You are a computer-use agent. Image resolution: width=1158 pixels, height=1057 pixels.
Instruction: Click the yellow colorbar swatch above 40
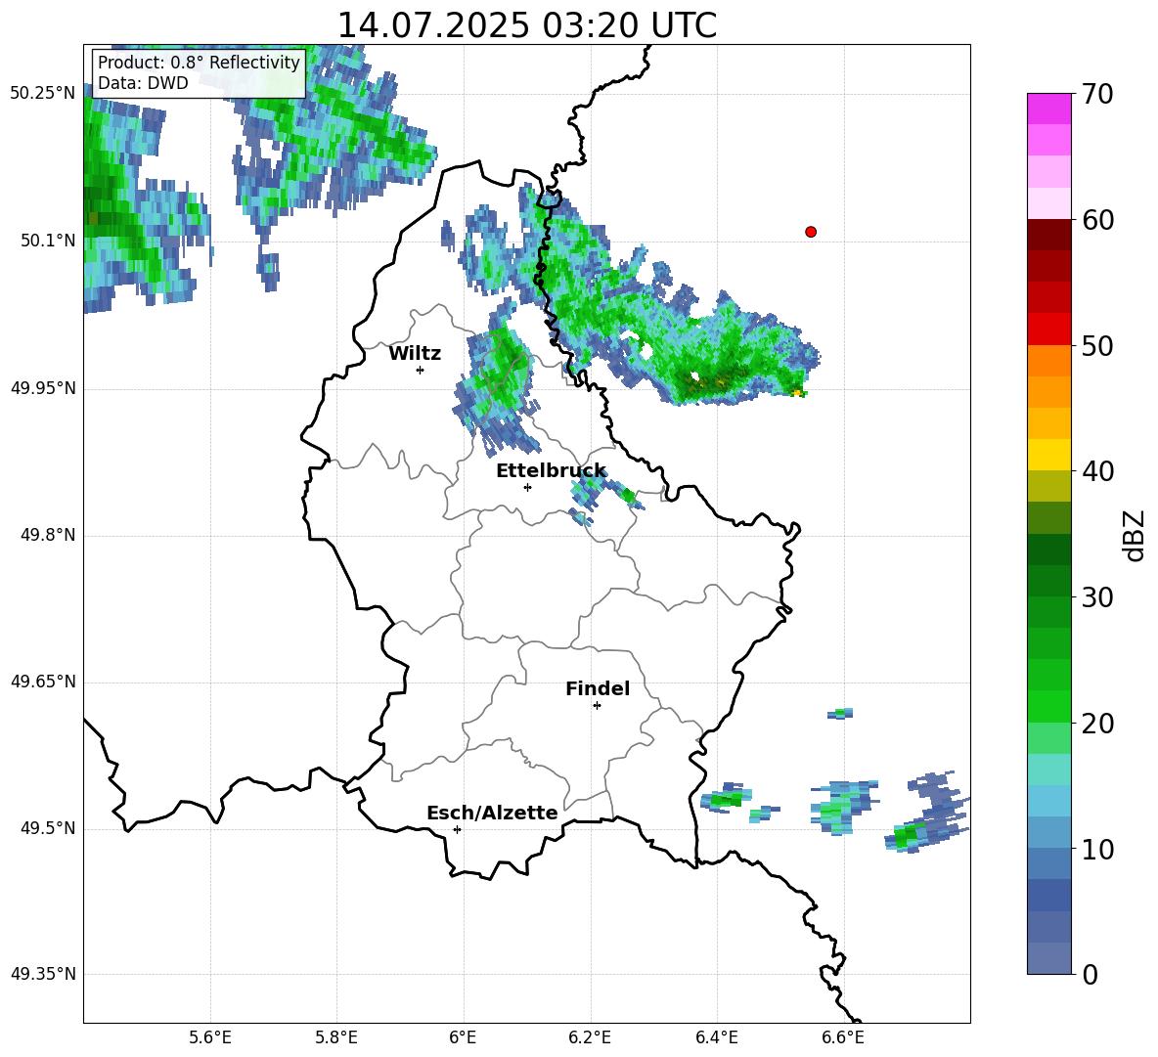pos(1049,456)
